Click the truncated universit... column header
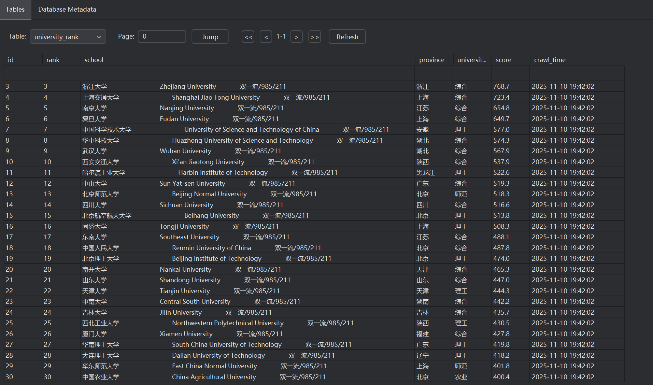Image resolution: width=653 pixels, height=385 pixels. tap(472, 60)
